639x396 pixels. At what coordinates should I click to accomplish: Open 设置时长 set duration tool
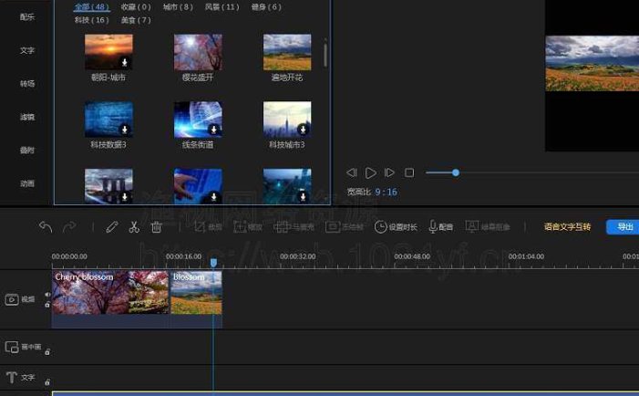tap(396, 227)
